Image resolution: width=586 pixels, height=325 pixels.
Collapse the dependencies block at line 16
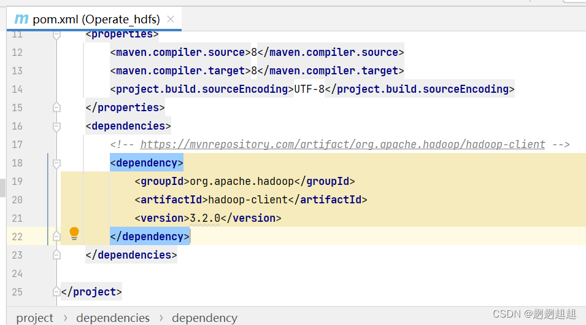click(x=56, y=127)
